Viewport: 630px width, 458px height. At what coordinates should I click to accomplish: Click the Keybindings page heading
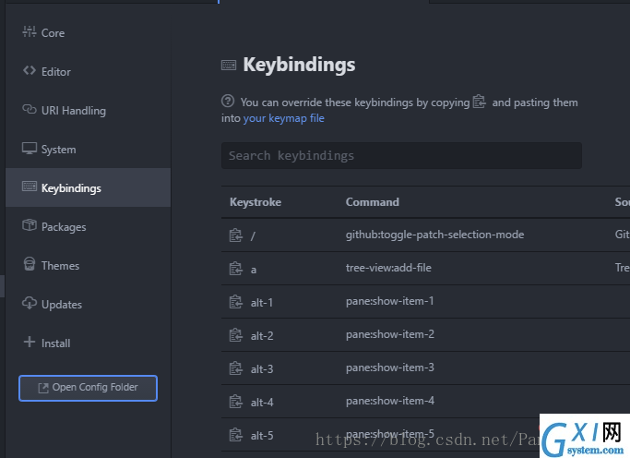(300, 66)
